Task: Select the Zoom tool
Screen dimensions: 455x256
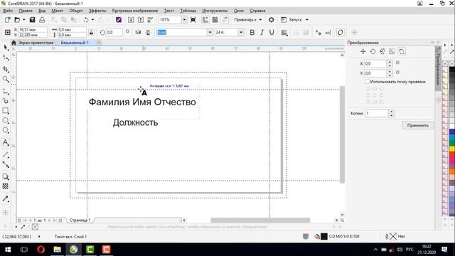Action: [x=6, y=79]
